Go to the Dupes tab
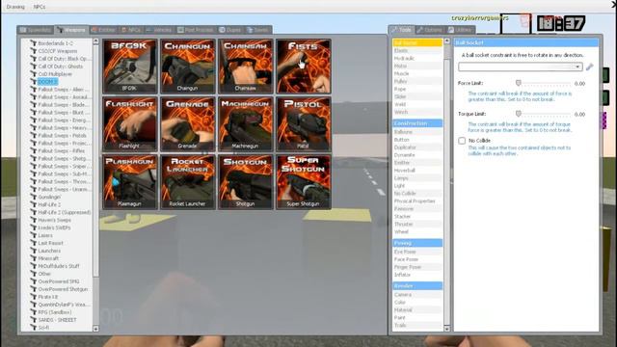This screenshot has height=347, width=617. [230, 30]
